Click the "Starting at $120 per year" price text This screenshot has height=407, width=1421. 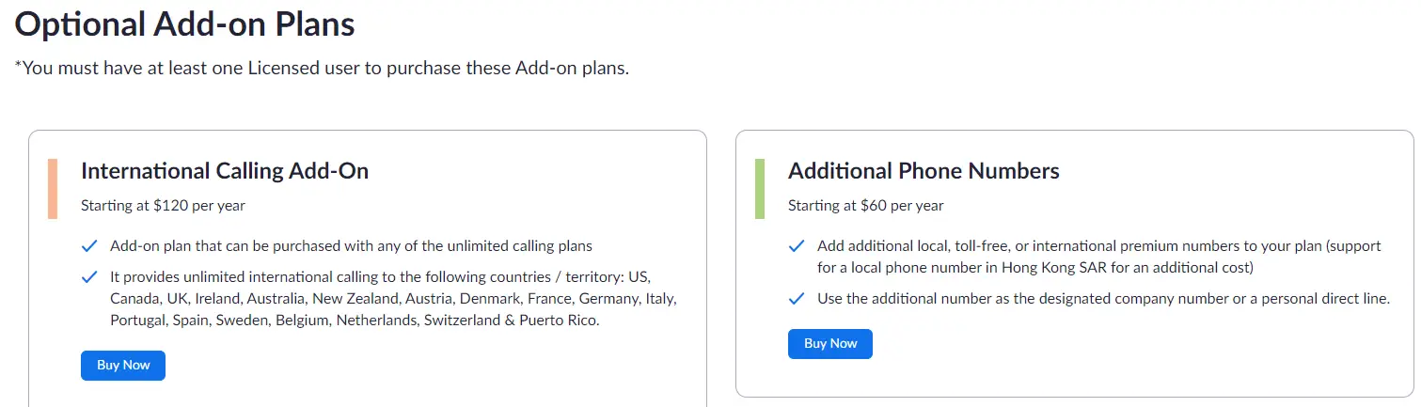[163, 205]
